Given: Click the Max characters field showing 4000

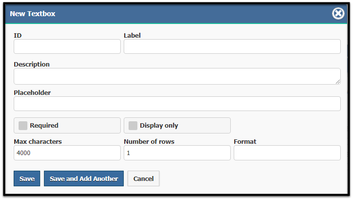Looking at the screenshot, I should pyautogui.click(x=67, y=153).
